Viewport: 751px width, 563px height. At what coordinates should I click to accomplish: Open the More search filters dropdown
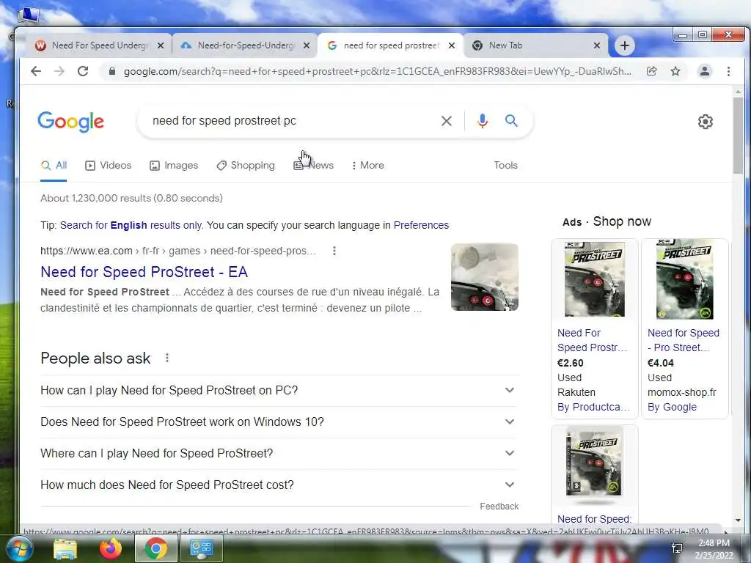368,165
